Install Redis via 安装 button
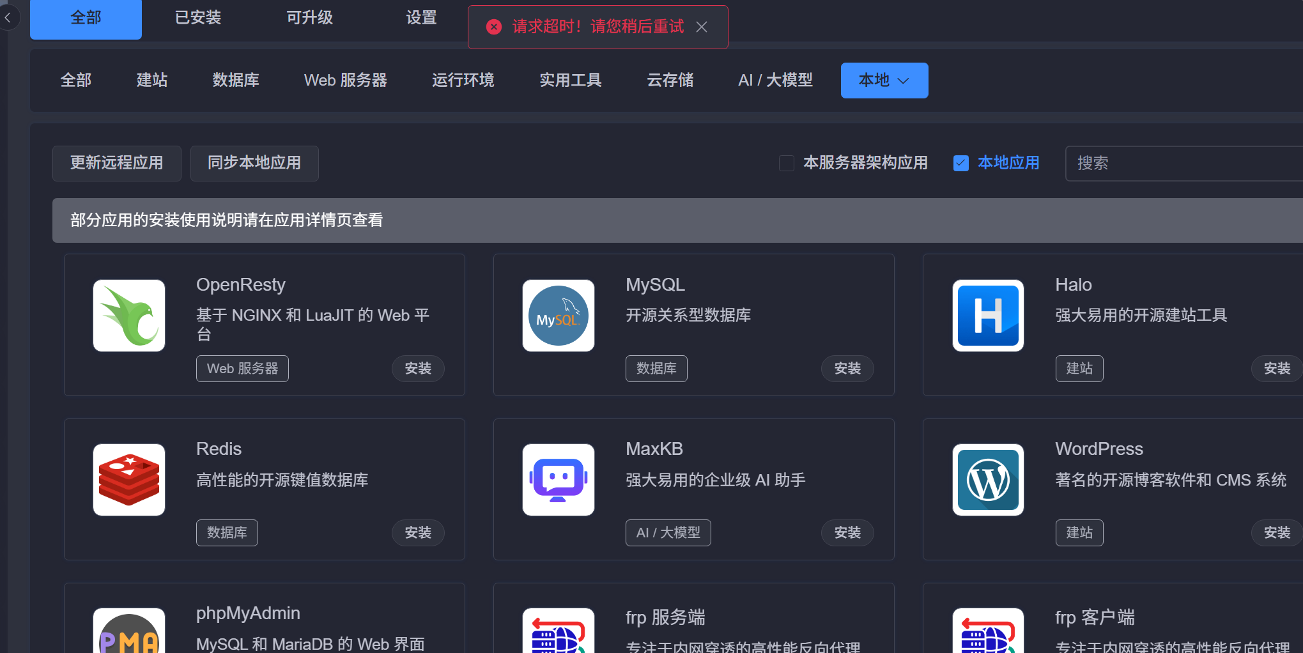This screenshot has width=1303, height=653. pos(418,533)
